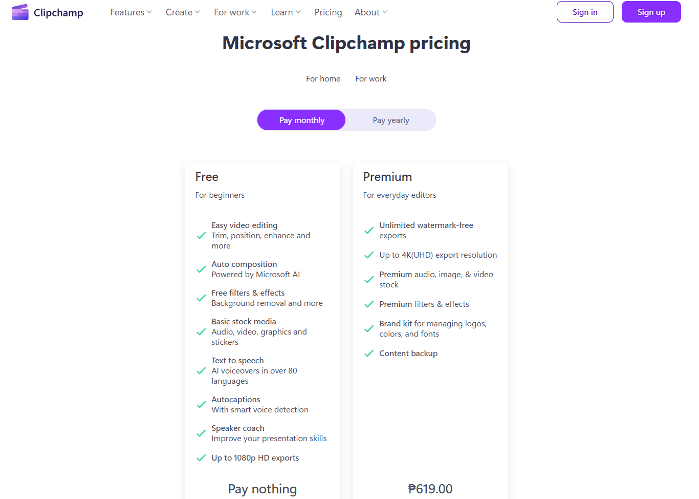Select the For work pricing tab

click(371, 79)
